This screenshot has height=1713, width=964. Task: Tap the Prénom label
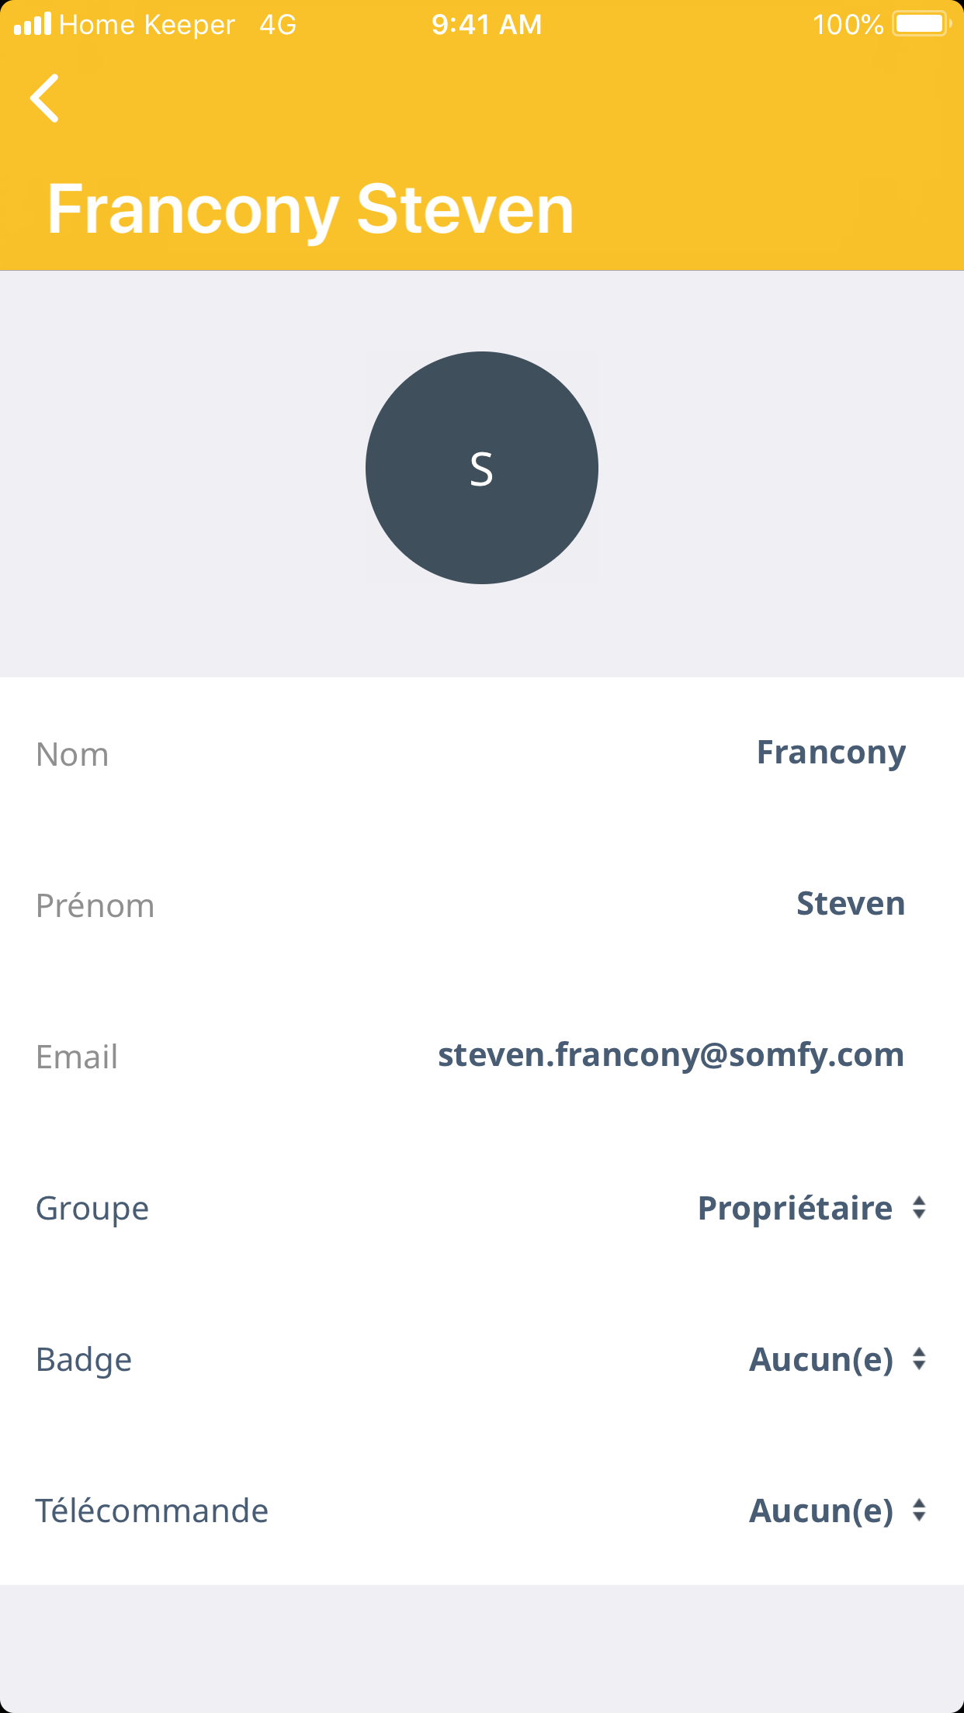click(x=95, y=906)
